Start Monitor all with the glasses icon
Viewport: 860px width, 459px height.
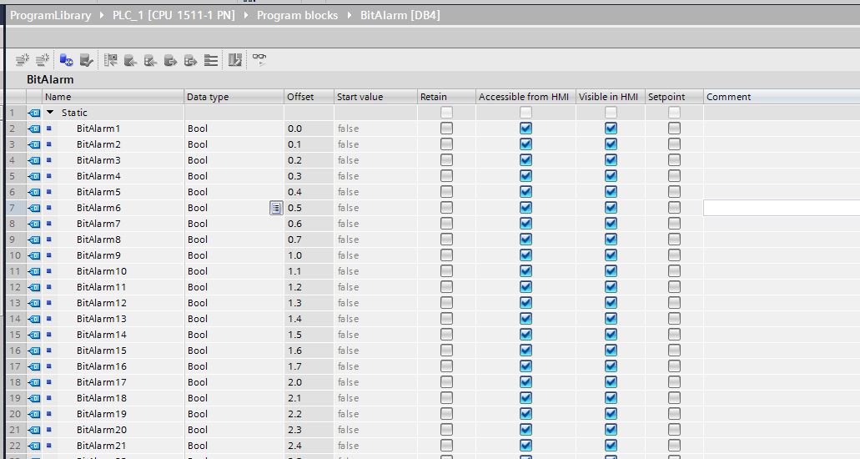pyautogui.click(x=259, y=59)
